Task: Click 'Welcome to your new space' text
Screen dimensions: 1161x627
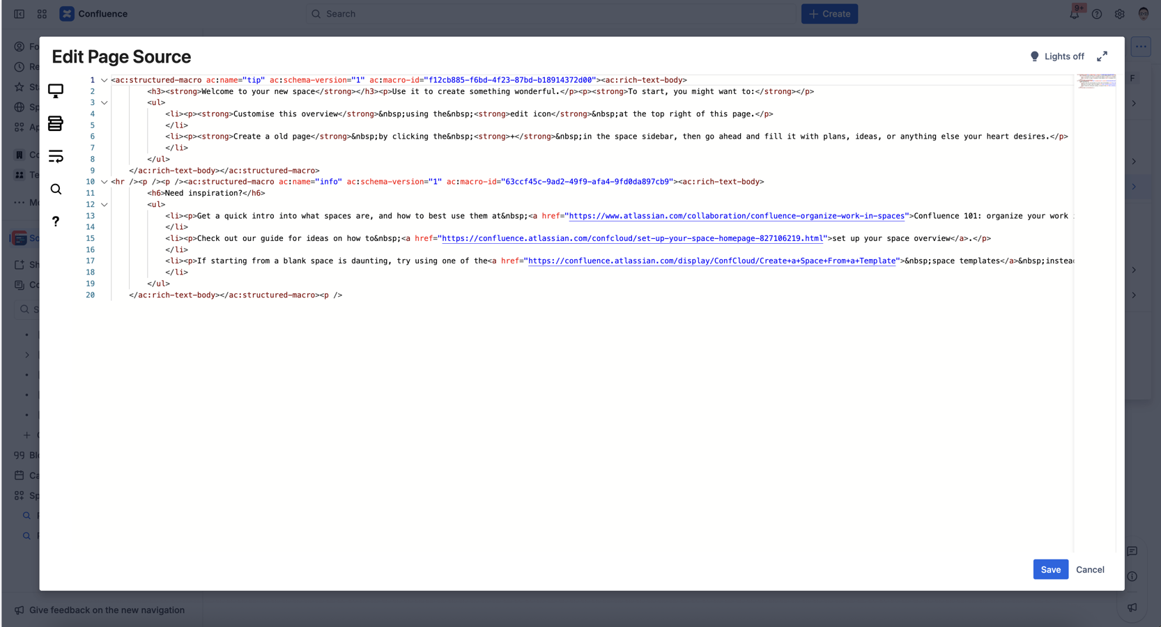Action: point(259,91)
